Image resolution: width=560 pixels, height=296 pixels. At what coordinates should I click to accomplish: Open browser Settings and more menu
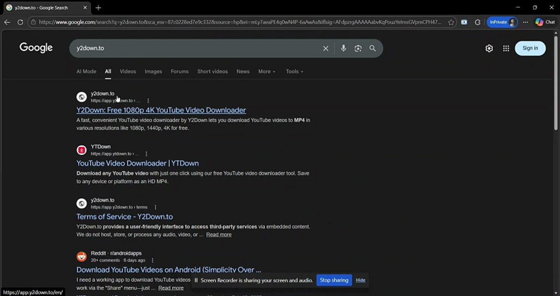pyautogui.click(x=525, y=22)
